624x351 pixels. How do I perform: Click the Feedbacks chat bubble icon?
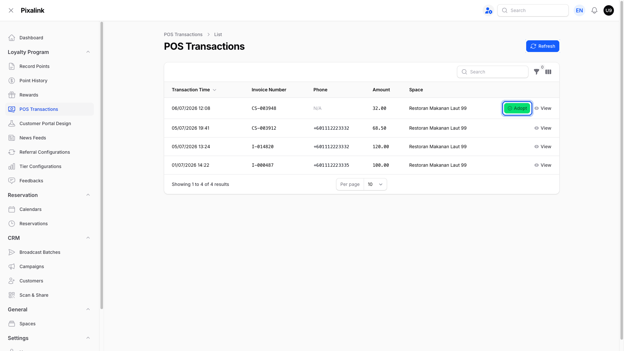pyautogui.click(x=12, y=181)
